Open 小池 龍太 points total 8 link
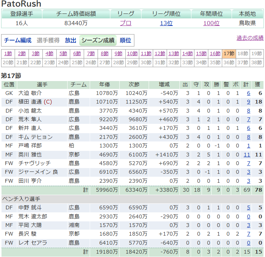This screenshot has height=257, width=265. click(x=248, y=111)
